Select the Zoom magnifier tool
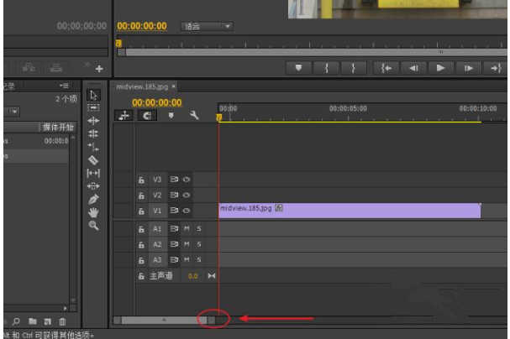Image resolution: width=510 pixels, height=339 pixels. pos(93,225)
